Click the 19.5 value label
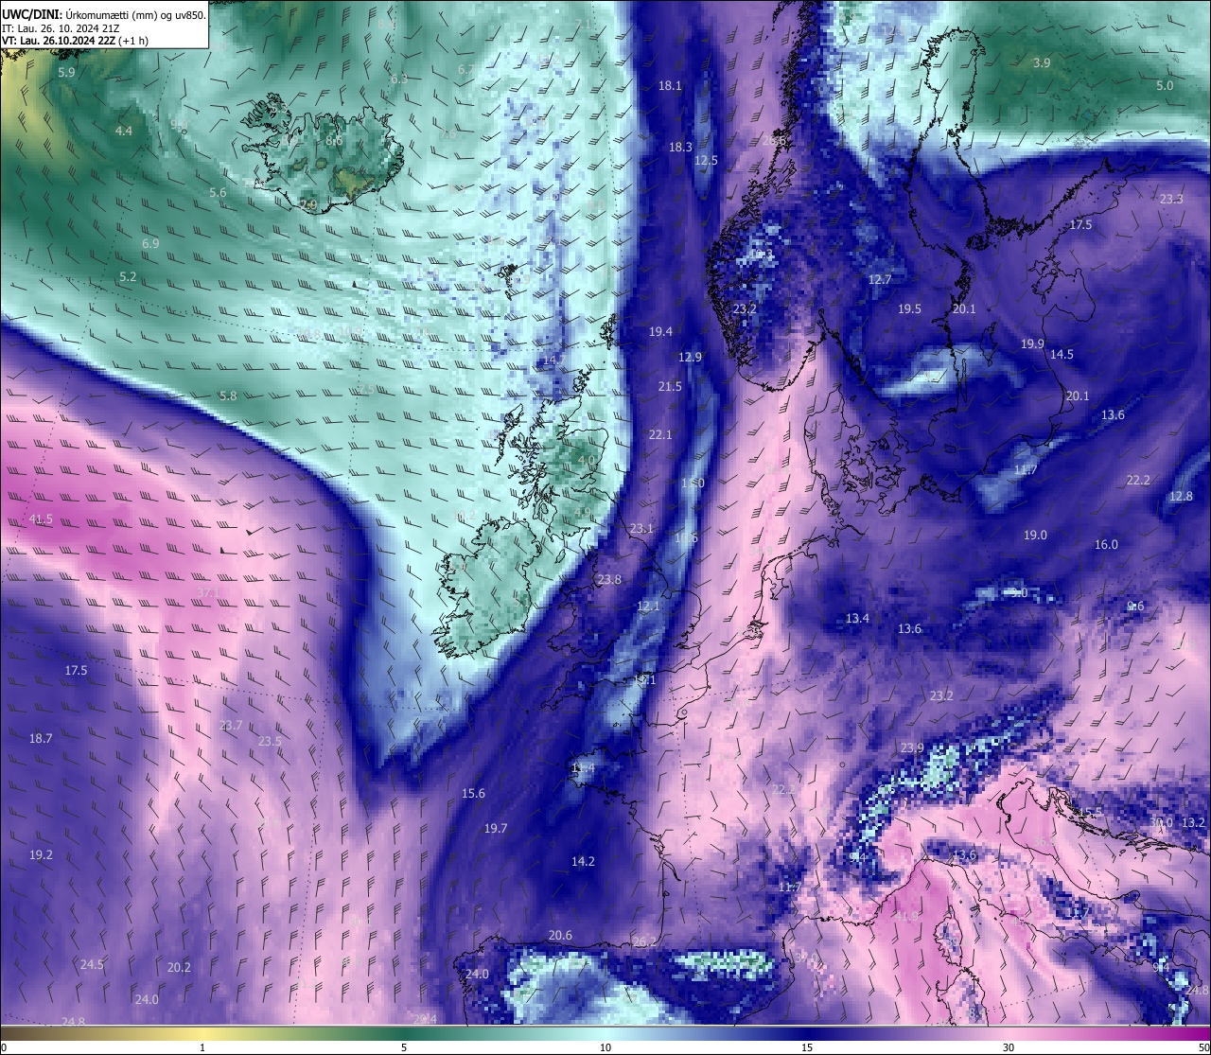Viewport: 1211px width, 1055px height. click(x=909, y=308)
